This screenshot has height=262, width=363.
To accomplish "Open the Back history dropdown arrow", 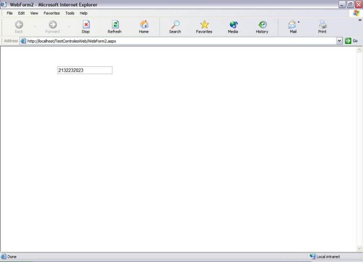I will pyautogui.click(x=35, y=27).
